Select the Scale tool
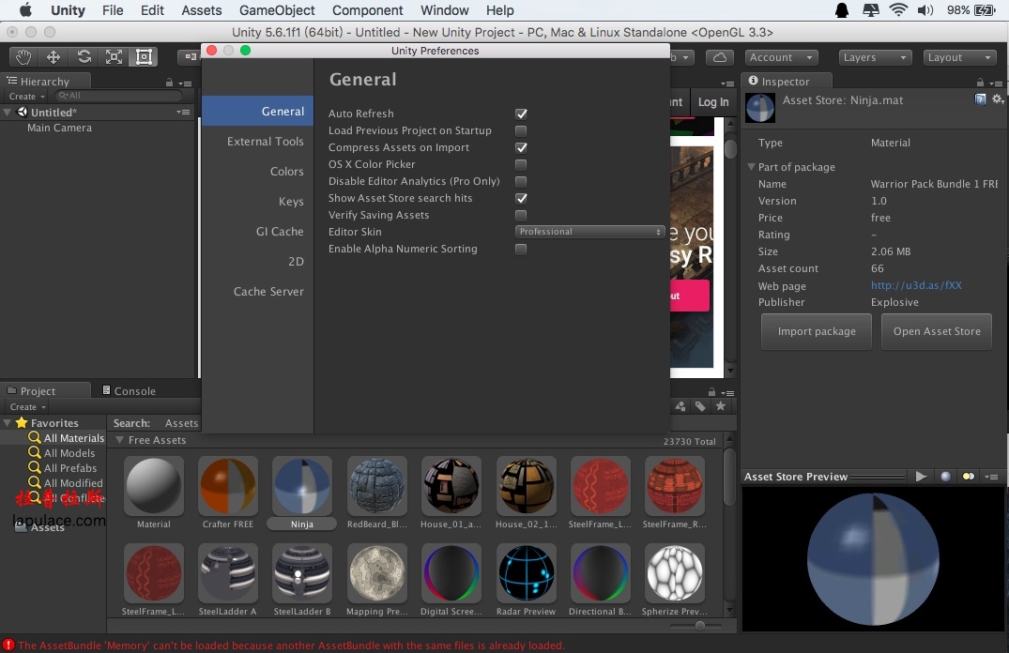The width and height of the screenshot is (1009, 653). [x=114, y=57]
